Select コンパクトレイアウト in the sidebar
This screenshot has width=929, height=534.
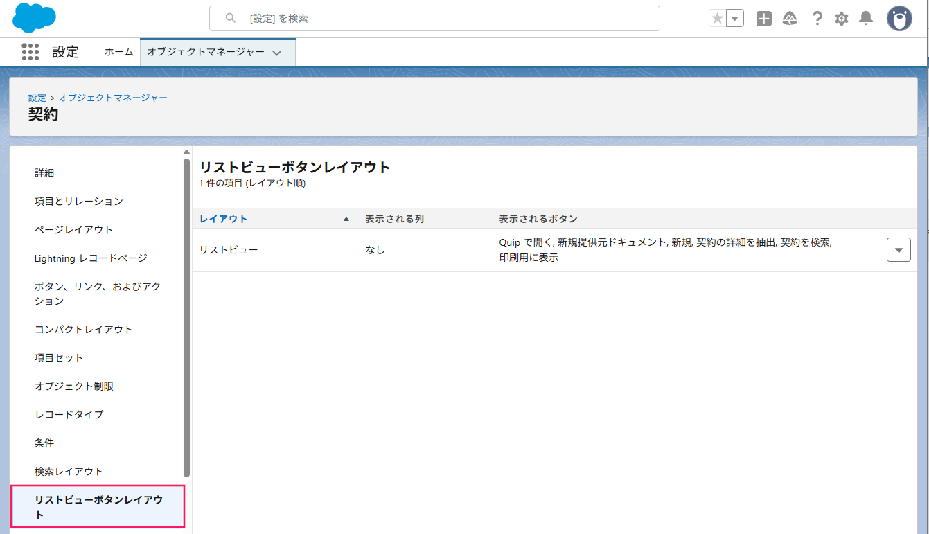tap(84, 329)
